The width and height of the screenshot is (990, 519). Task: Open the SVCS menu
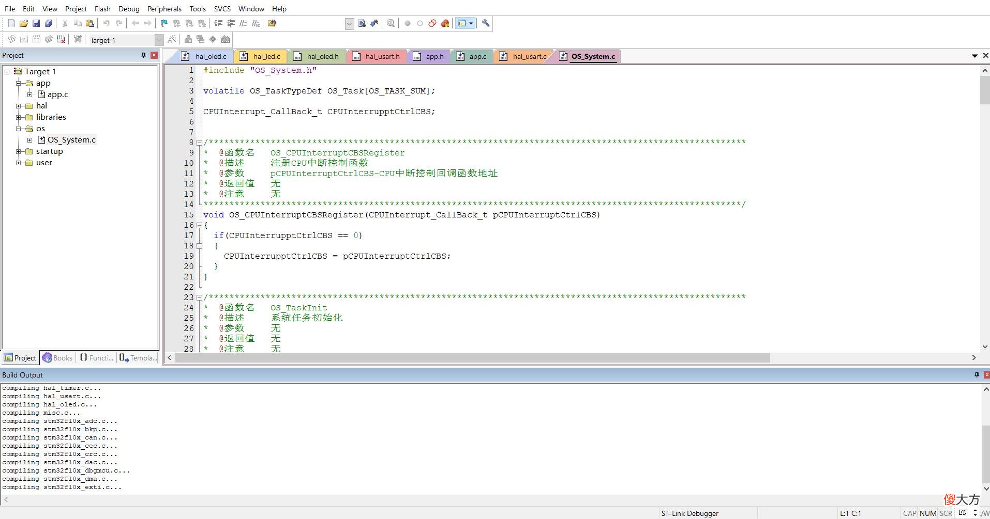point(222,9)
